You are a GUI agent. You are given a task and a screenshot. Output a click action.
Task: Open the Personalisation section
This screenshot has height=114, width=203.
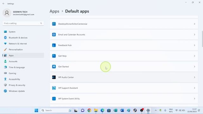coord(23,49)
